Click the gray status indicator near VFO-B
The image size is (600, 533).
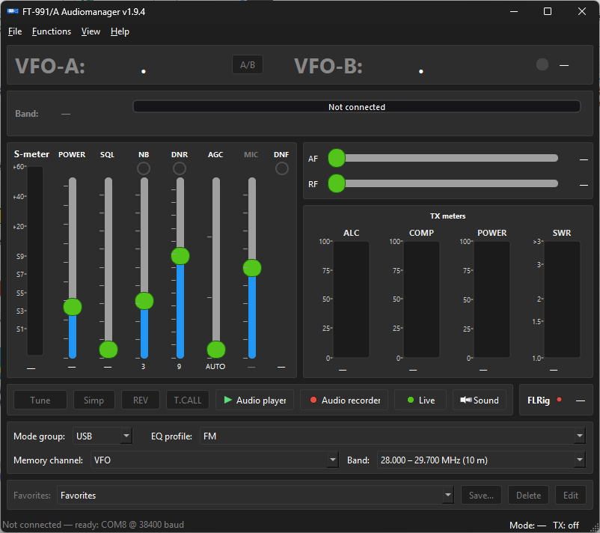[x=542, y=64]
